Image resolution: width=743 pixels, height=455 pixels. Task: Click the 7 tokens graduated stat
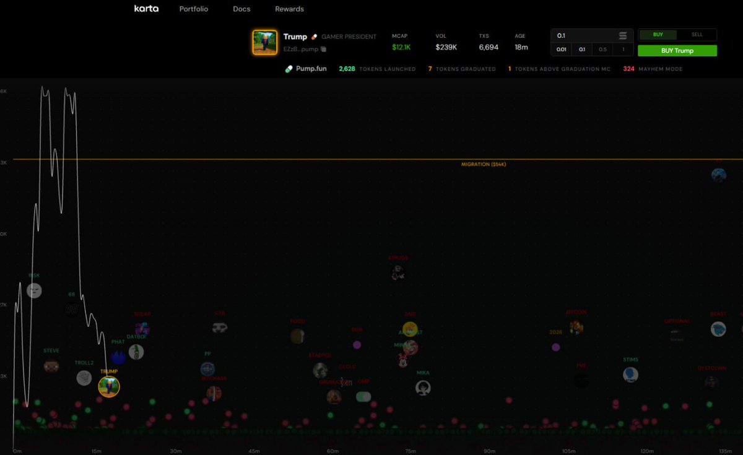[462, 69]
